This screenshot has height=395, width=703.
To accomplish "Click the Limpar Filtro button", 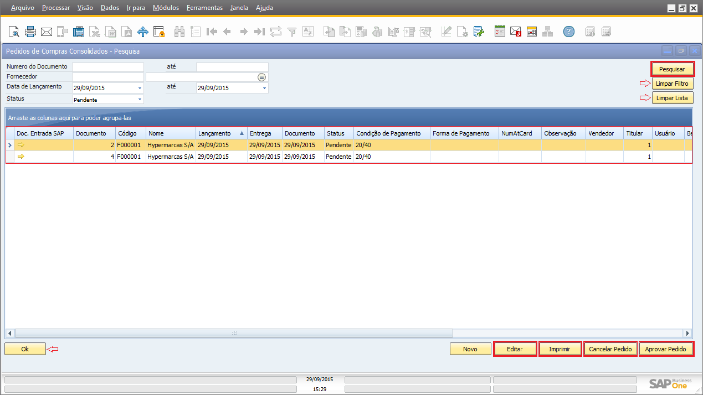I will (x=672, y=84).
